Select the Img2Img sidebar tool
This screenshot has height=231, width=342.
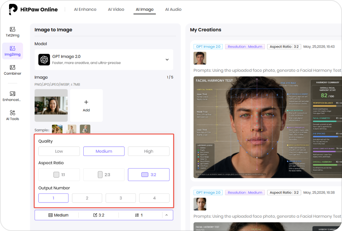(12, 51)
